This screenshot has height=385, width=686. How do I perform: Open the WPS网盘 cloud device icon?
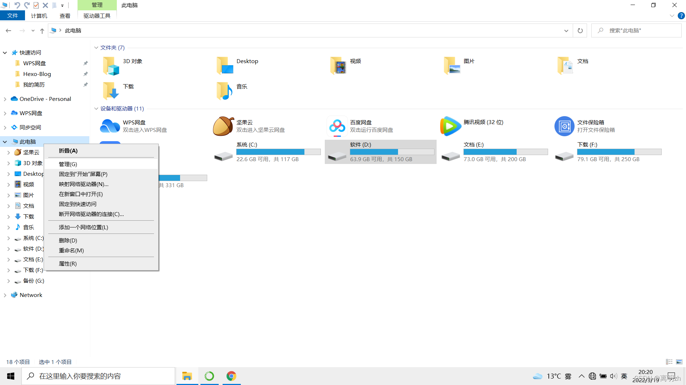click(110, 126)
